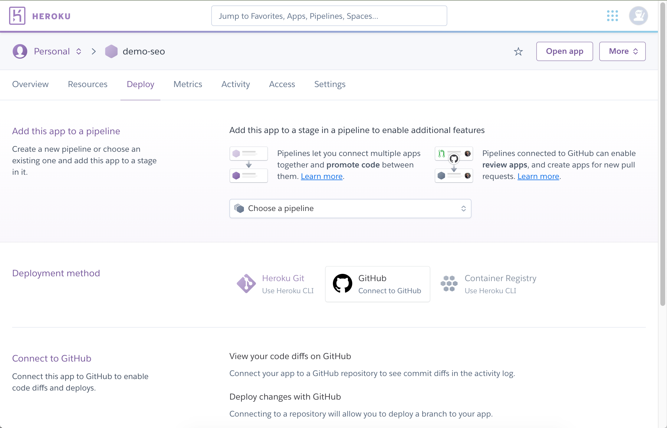
Task: Switch to the Overview tab
Action: (30, 84)
